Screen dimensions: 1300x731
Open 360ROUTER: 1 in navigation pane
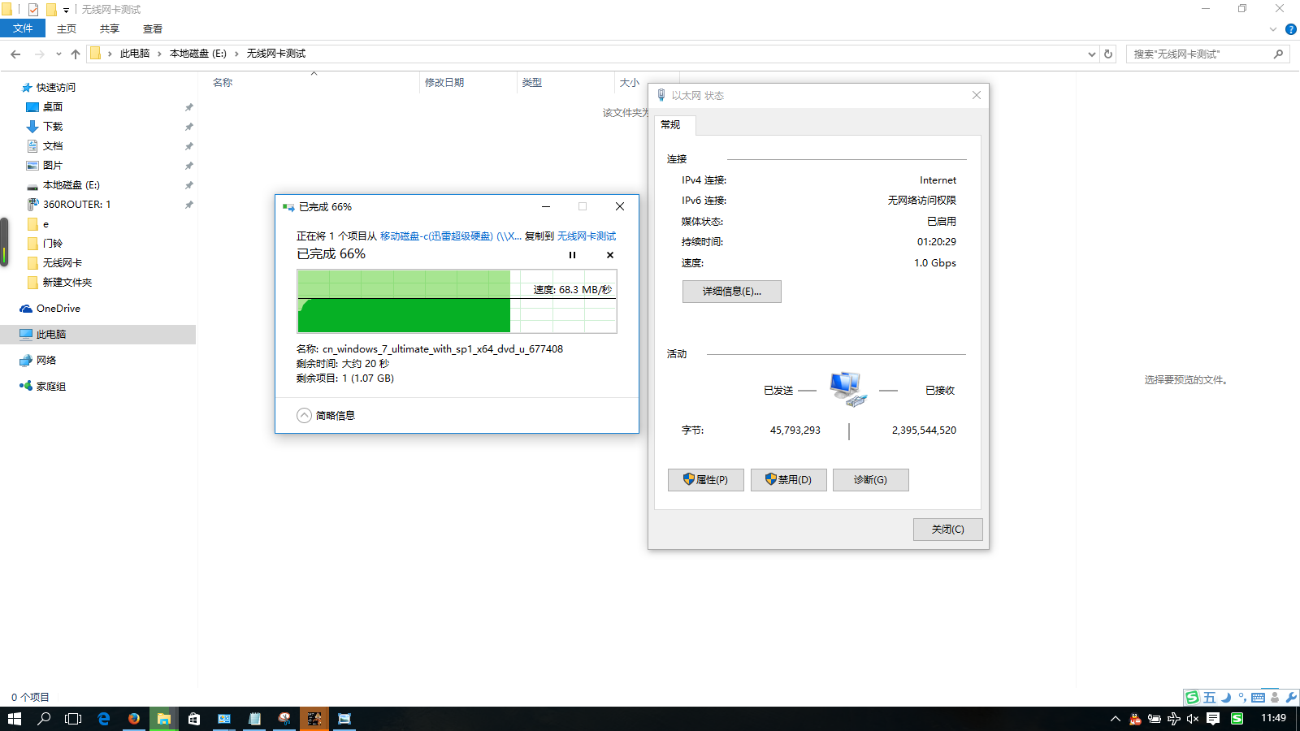(76, 205)
